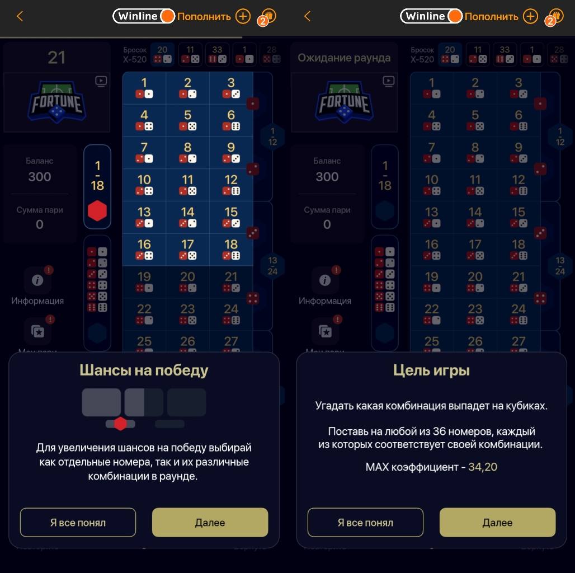This screenshot has height=573, width=575.
Task: Select number 14 cell in left betting grid
Action: click(x=187, y=217)
